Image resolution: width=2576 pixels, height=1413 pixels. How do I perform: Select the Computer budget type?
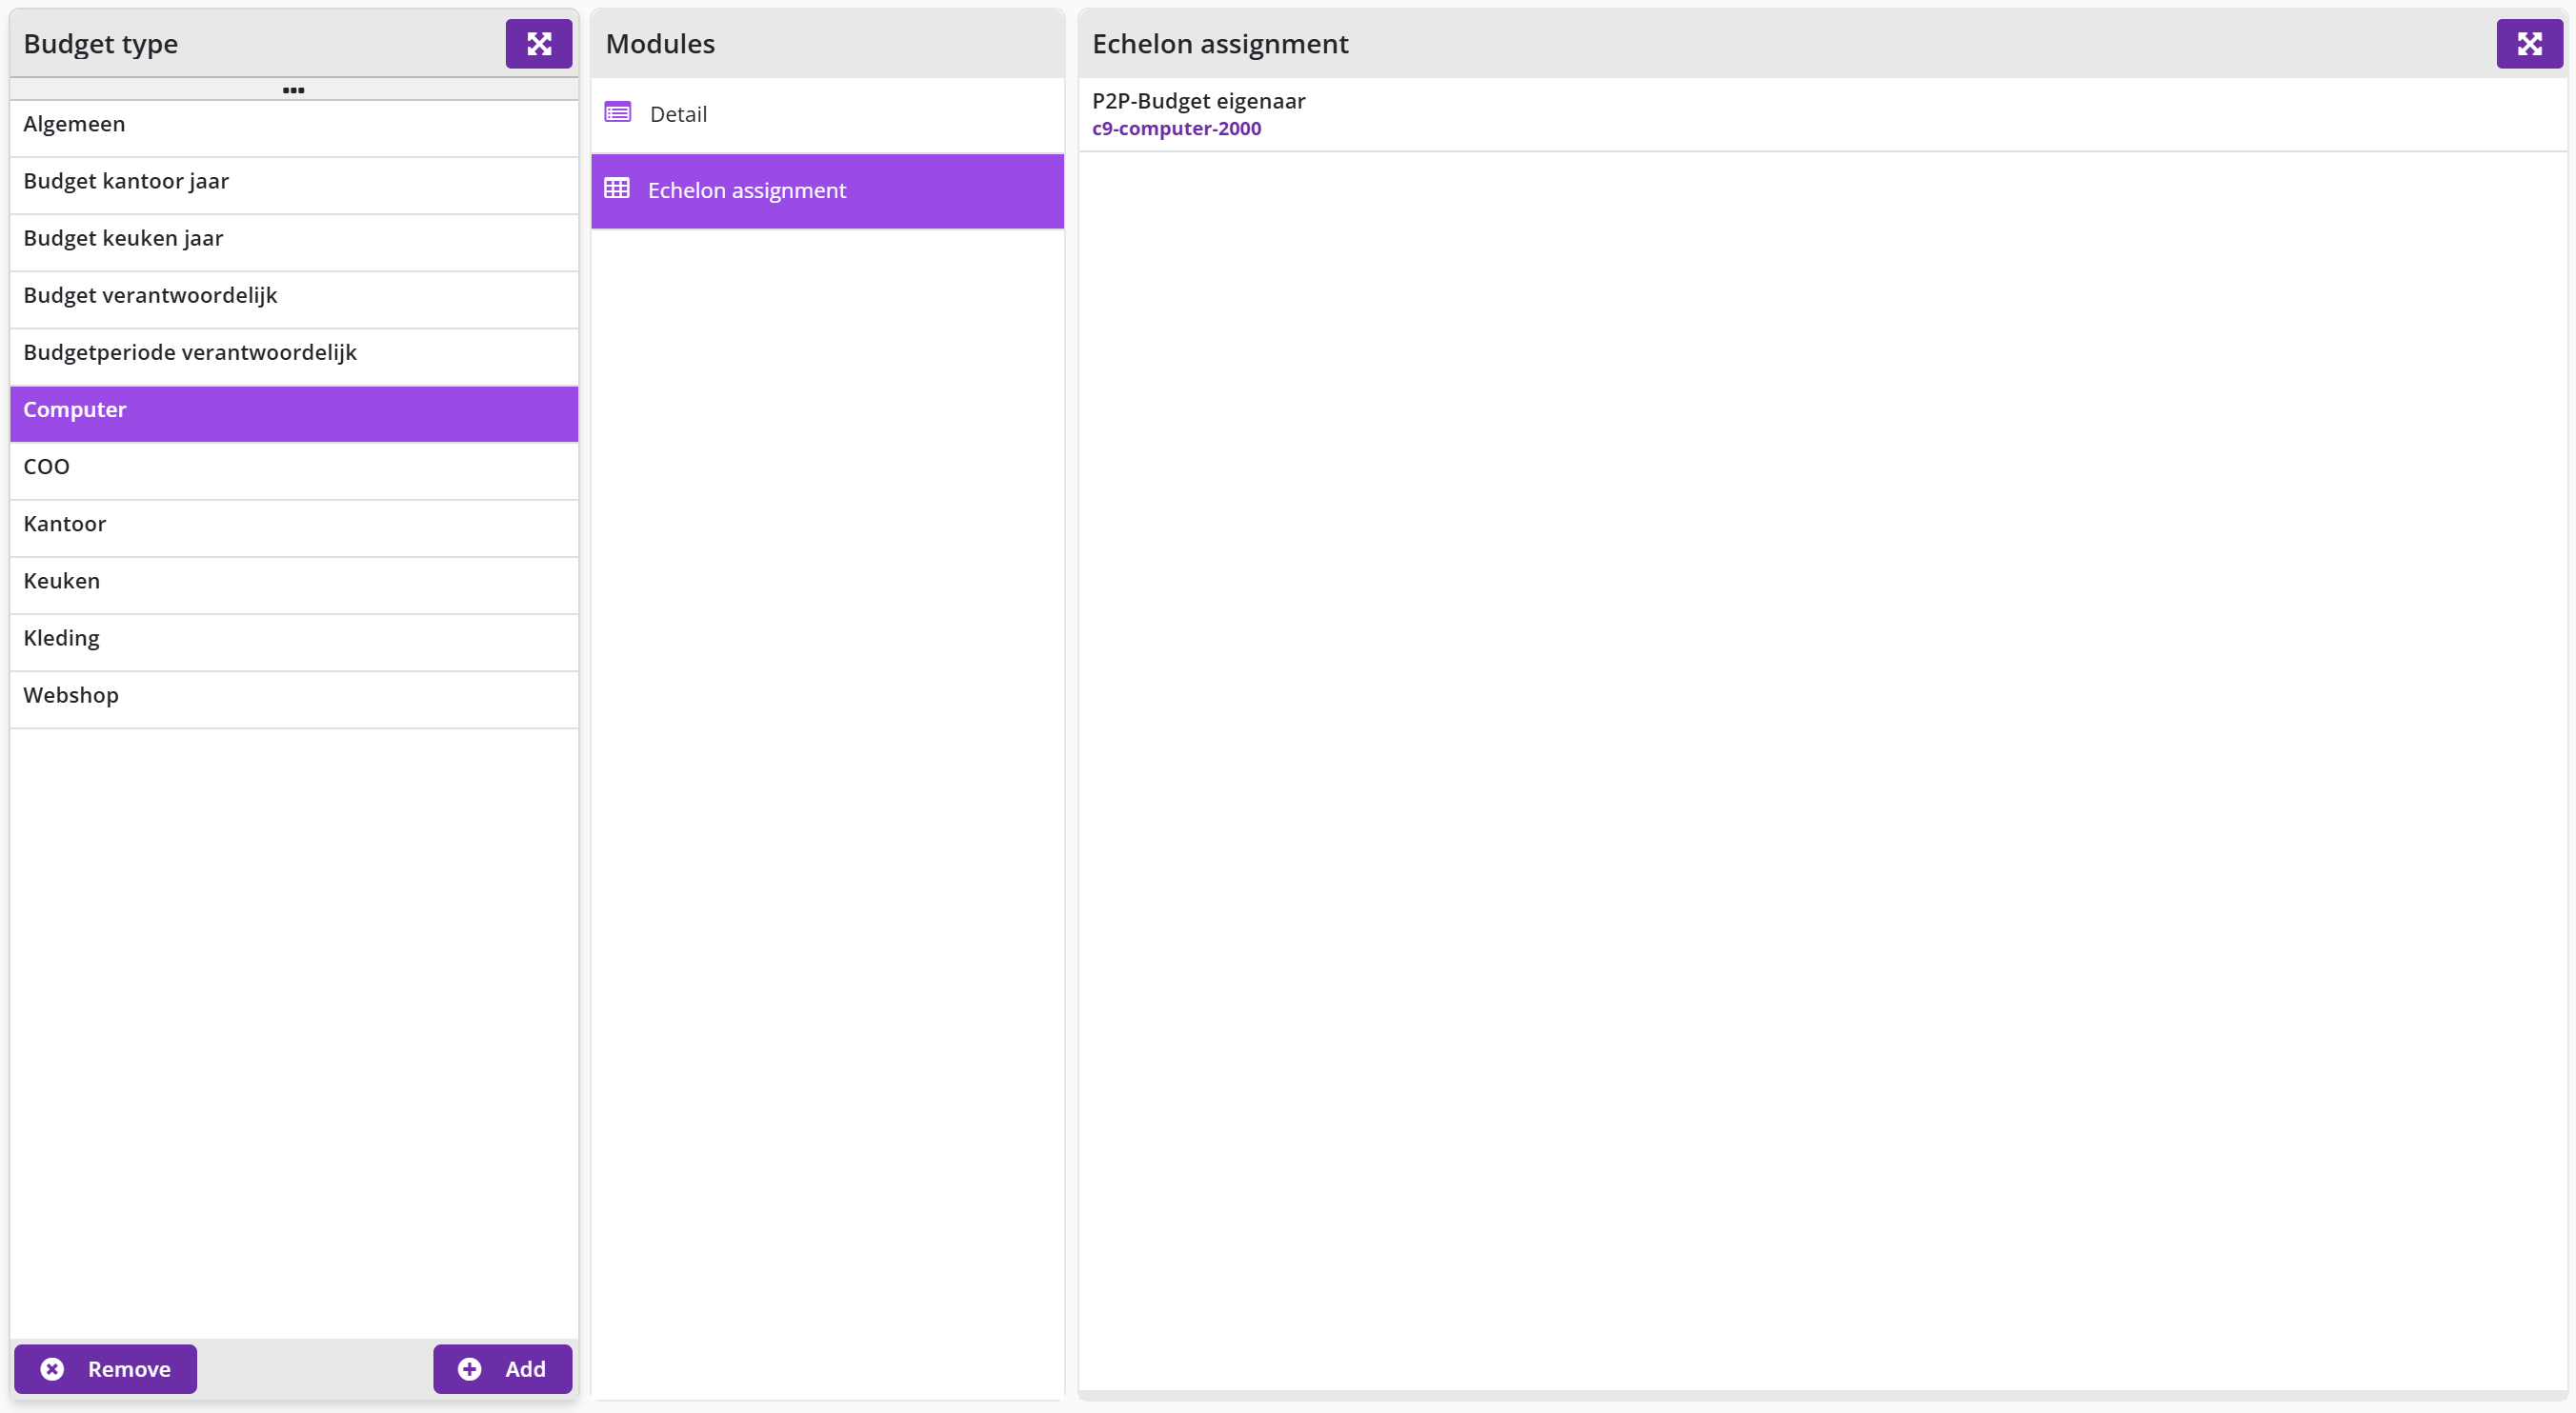(294, 412)
